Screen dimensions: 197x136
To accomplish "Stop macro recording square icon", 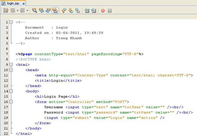I will click(x=110, y=11).
